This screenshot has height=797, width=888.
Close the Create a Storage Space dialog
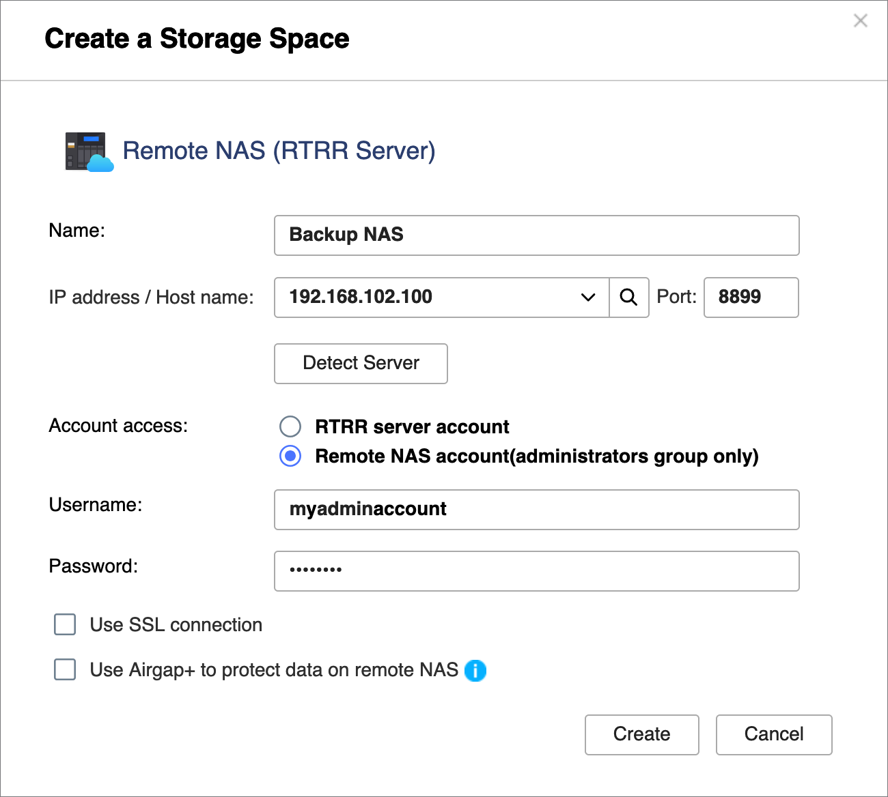[860, 21]
